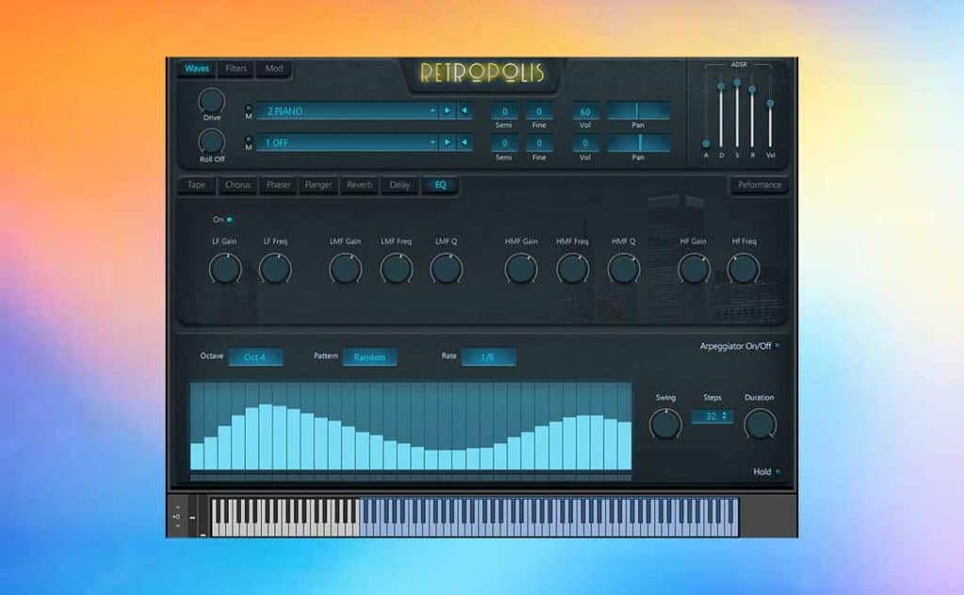The width and height of the screenshot is (964, 595).
Task: Open the Phaser effect tab
Action: (x=278, y=185)
